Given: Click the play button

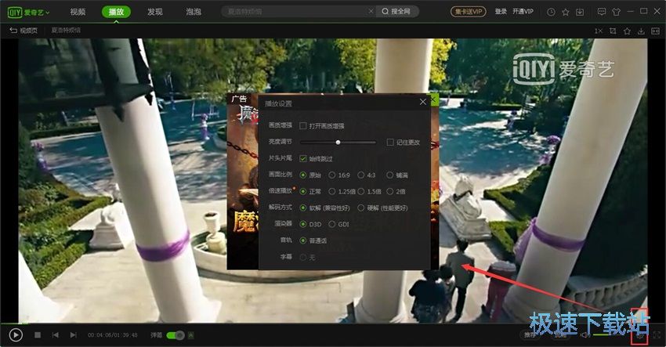Looking at the screenshot, I should [16, 335].
